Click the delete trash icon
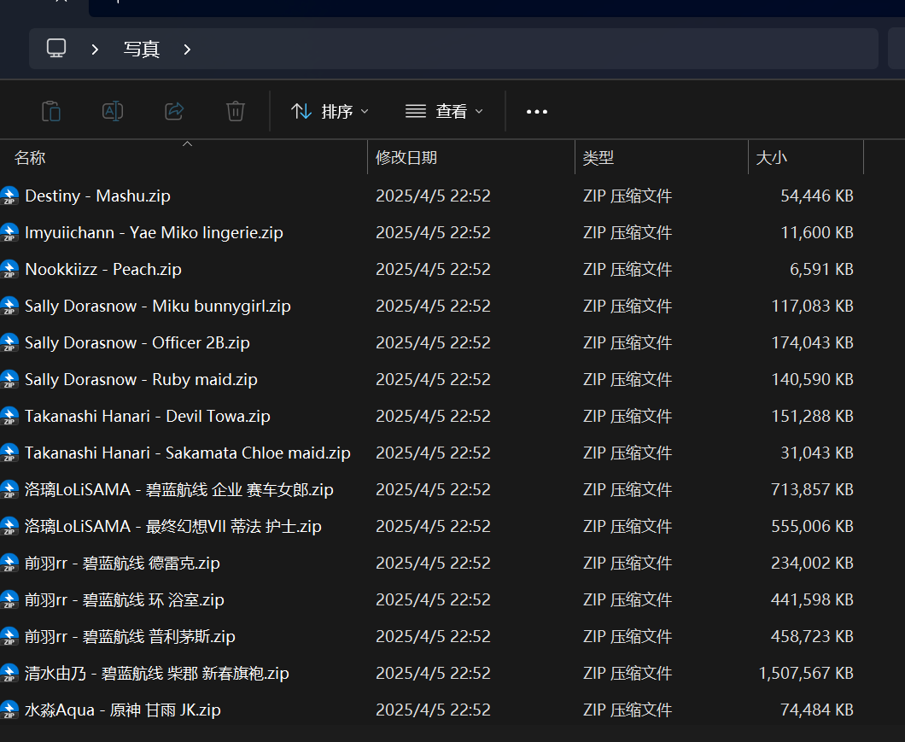Screen dimensions: 905x742 point(236,111)
